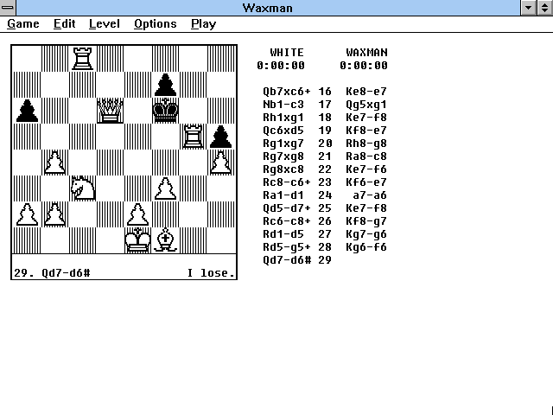Click move Qg5xg1 in the list
The image size is (553, 415).
[x=366, y=105]
